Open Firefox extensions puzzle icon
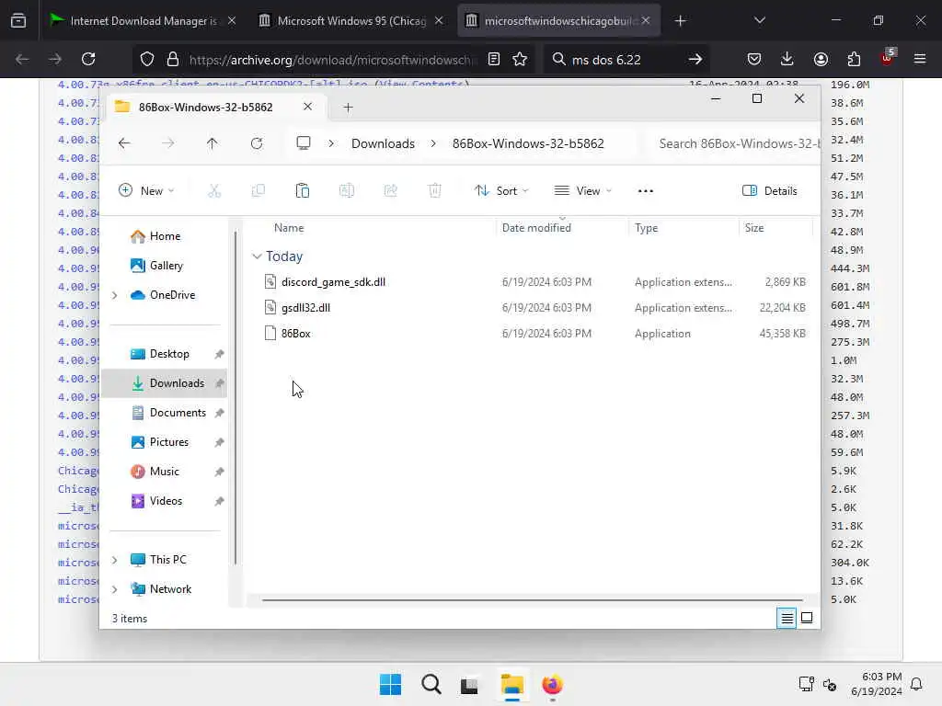Image resolution: width=942 pixels, height=706 pixels. 854,59
